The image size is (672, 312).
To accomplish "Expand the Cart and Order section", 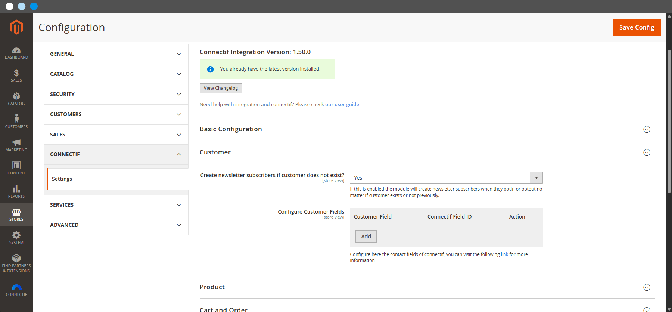I will pos(647,309).
